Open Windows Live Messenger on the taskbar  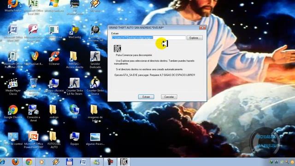point(96,162)
